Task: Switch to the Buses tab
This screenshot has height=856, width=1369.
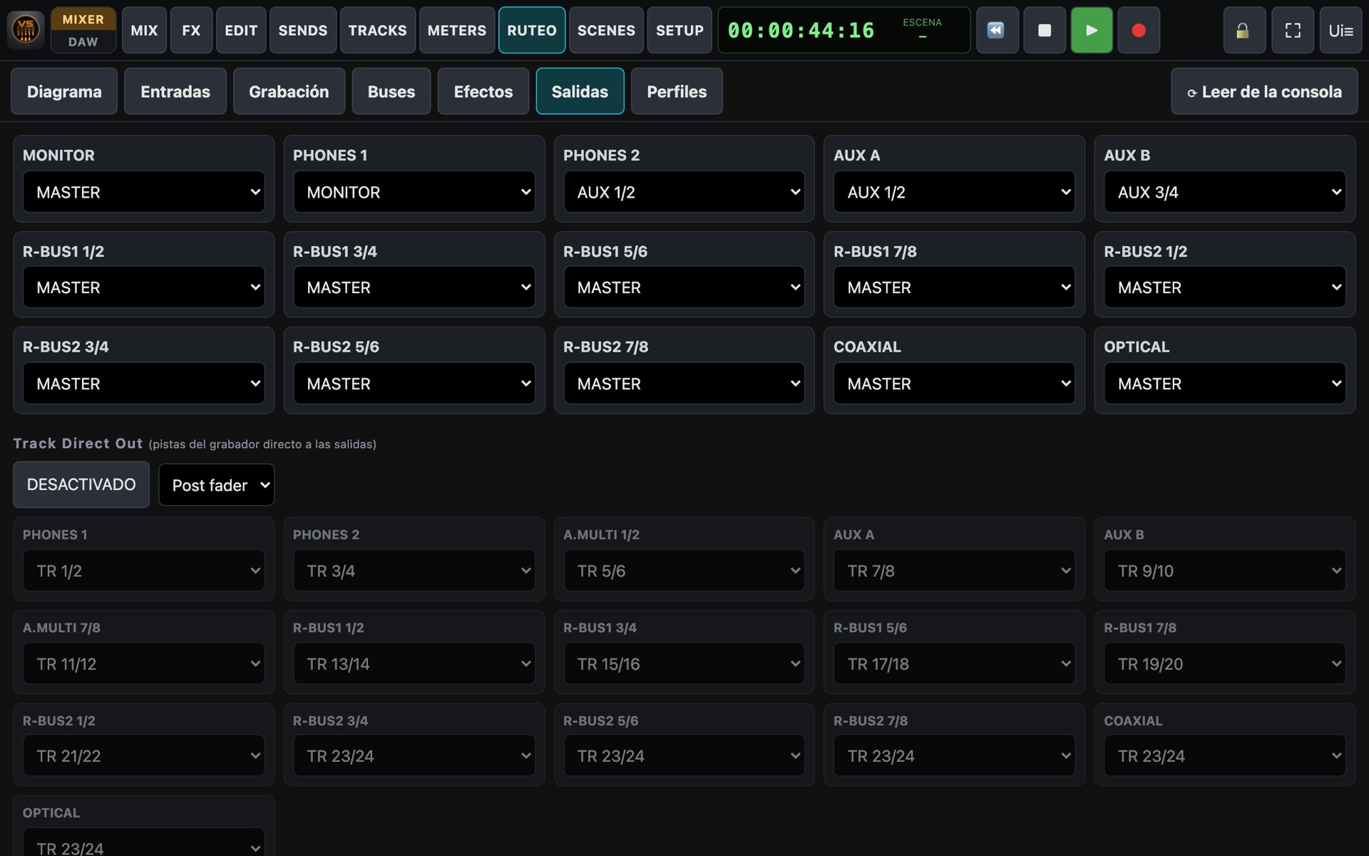Action: [x=391, y=91]
